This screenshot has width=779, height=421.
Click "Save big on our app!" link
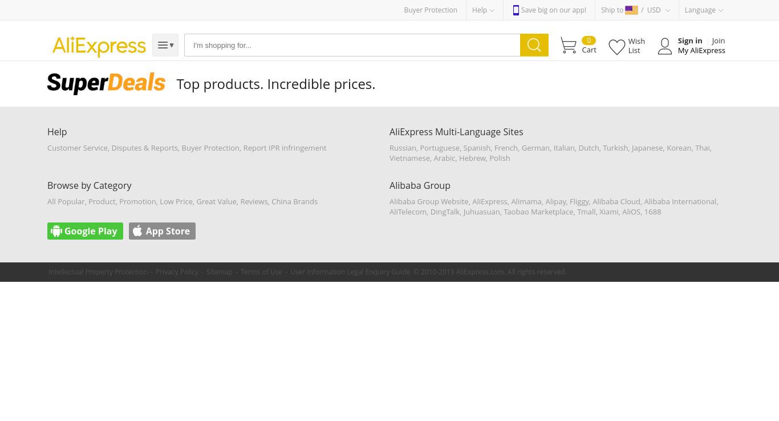[x=553, y=10]
